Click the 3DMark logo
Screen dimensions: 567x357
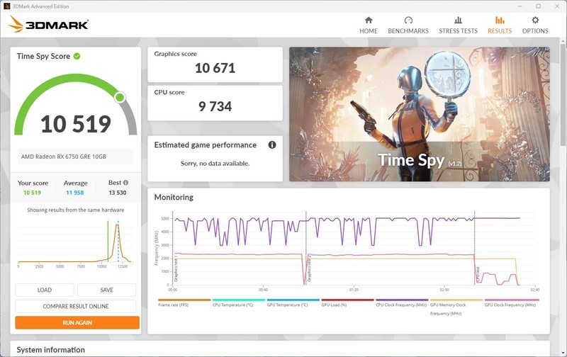point(48,24)
